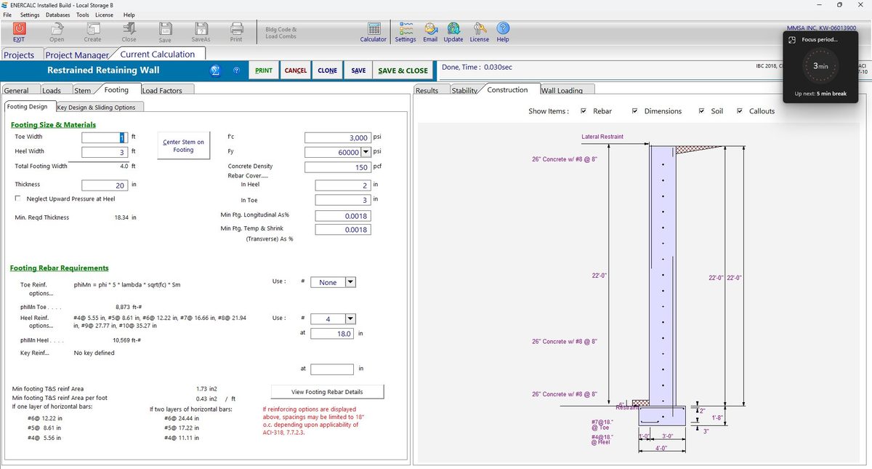The height and width of the screenshot is (469, 872).
Task: Click the Email icon in the toolbar
Action: 429,32
